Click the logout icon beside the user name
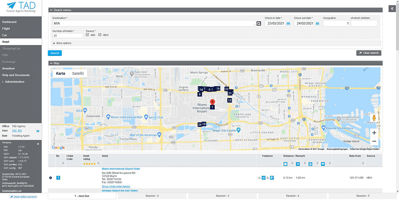 [38, 131]
